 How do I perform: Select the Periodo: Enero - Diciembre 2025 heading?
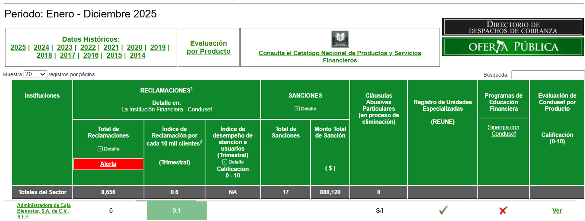pyautogui.click(x=80, y=14)
